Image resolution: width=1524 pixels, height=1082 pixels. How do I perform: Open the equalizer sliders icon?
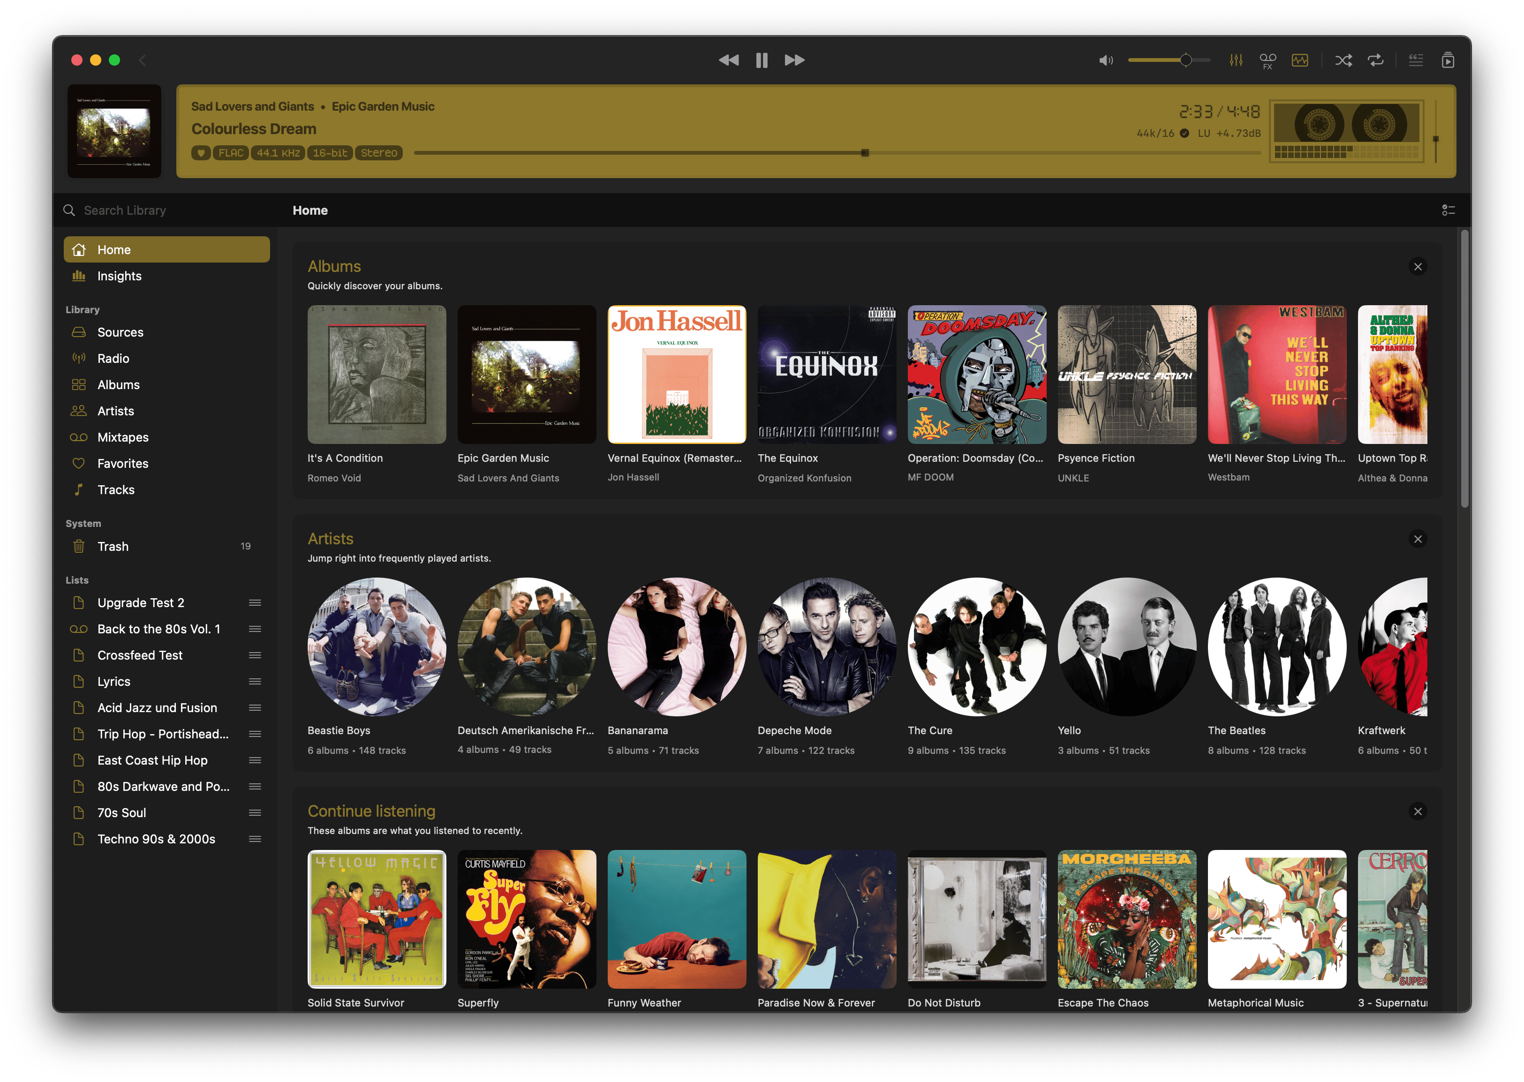1236,60
